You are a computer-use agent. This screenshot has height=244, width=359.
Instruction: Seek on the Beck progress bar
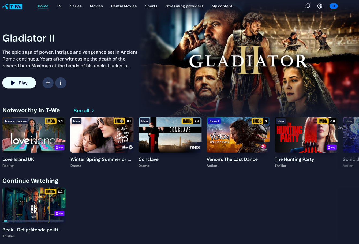click(34, 221)
